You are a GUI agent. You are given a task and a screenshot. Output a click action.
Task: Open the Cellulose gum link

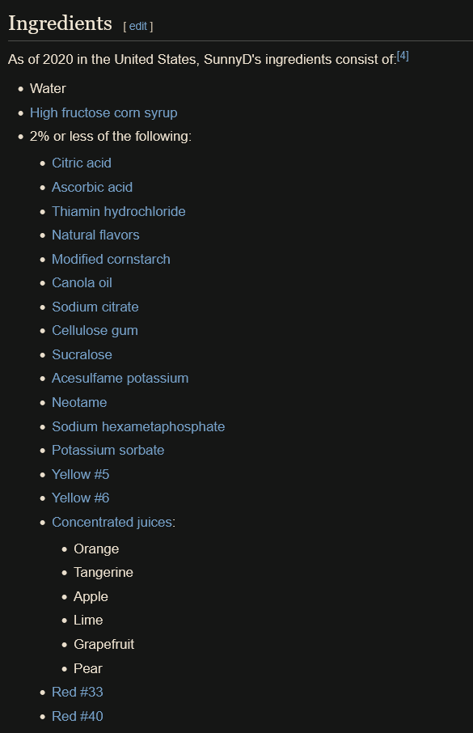95,331
